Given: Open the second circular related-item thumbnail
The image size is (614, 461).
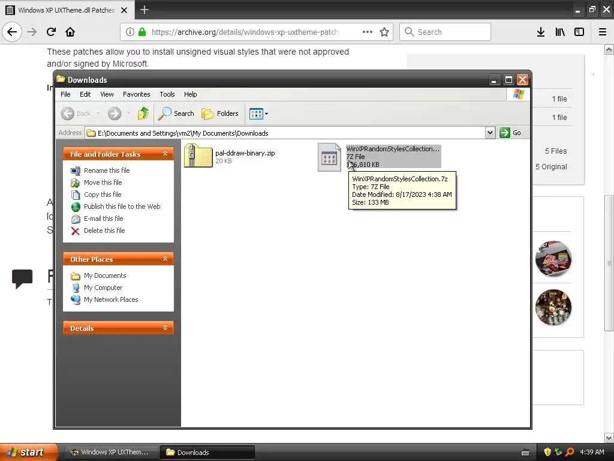Looking at the screenshot, I should coord(553,307).
